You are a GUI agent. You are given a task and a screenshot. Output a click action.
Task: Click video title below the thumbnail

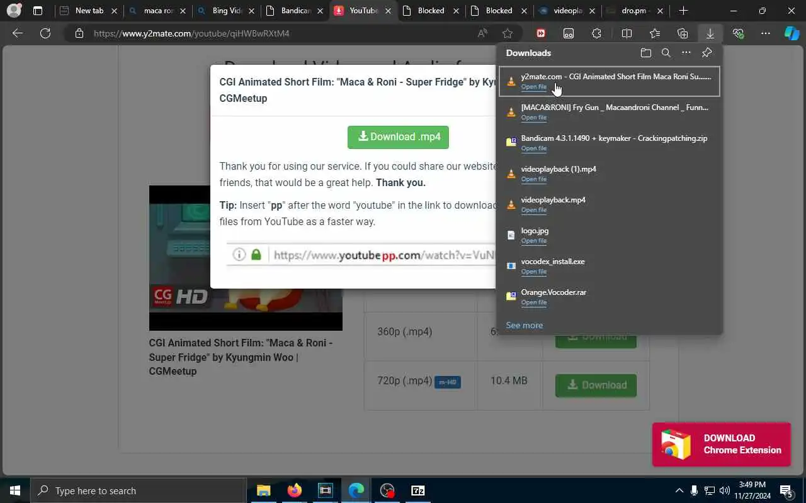[241, 357]
